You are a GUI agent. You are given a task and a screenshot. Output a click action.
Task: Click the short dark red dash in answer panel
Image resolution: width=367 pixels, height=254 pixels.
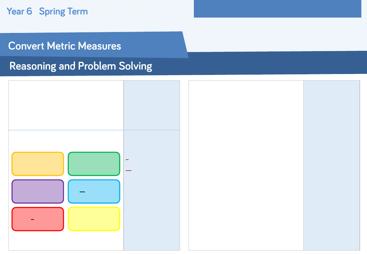(x=127, y=160)
